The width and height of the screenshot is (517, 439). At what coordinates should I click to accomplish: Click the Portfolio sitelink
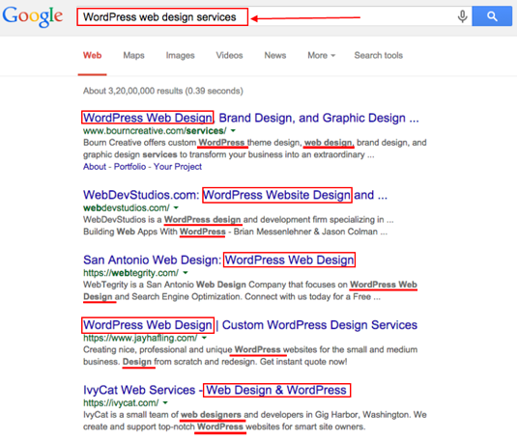click(x=129, y=167)
